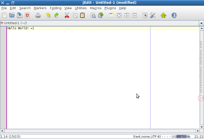204x139 pixels.
Task: Undo the last edit with the yellow arrow
Action: [48, 15]
